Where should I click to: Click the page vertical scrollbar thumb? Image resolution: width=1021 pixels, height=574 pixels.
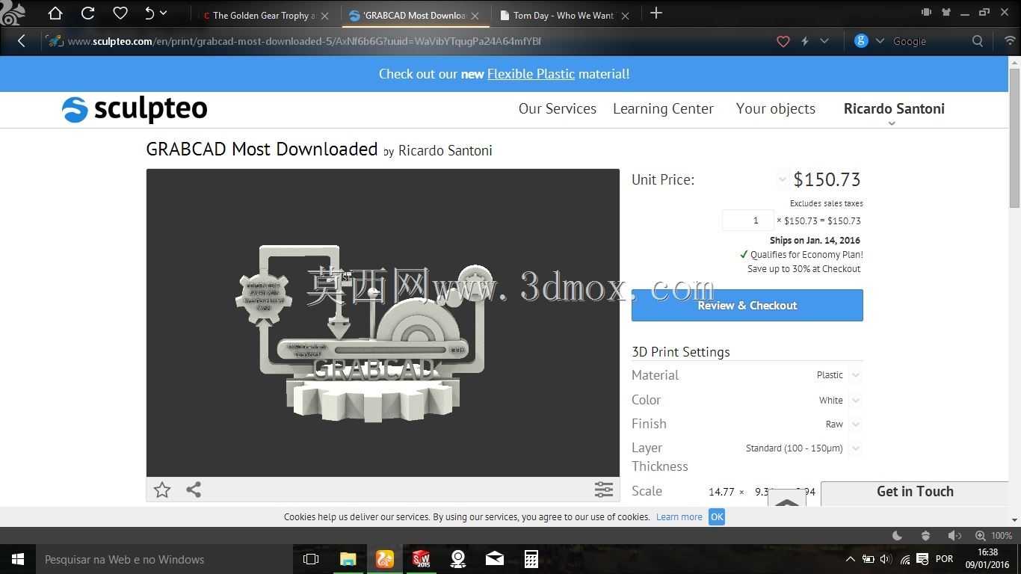pos(1014,138)
